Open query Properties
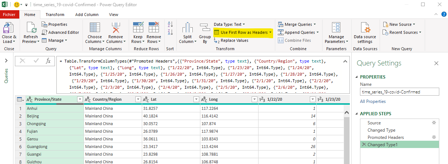The width and height of the screenshot is (448, 164). (54, 24)
